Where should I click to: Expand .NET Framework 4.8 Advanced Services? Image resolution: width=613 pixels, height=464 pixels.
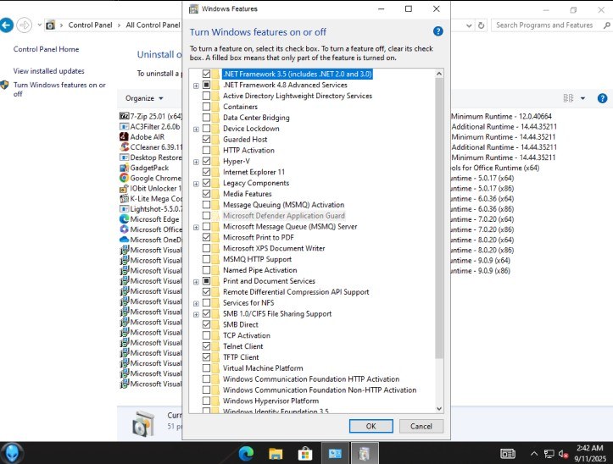[x=196, y=86]
